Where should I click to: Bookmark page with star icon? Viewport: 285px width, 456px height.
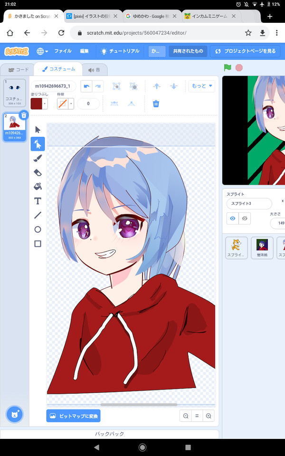[x=248, y=33]
